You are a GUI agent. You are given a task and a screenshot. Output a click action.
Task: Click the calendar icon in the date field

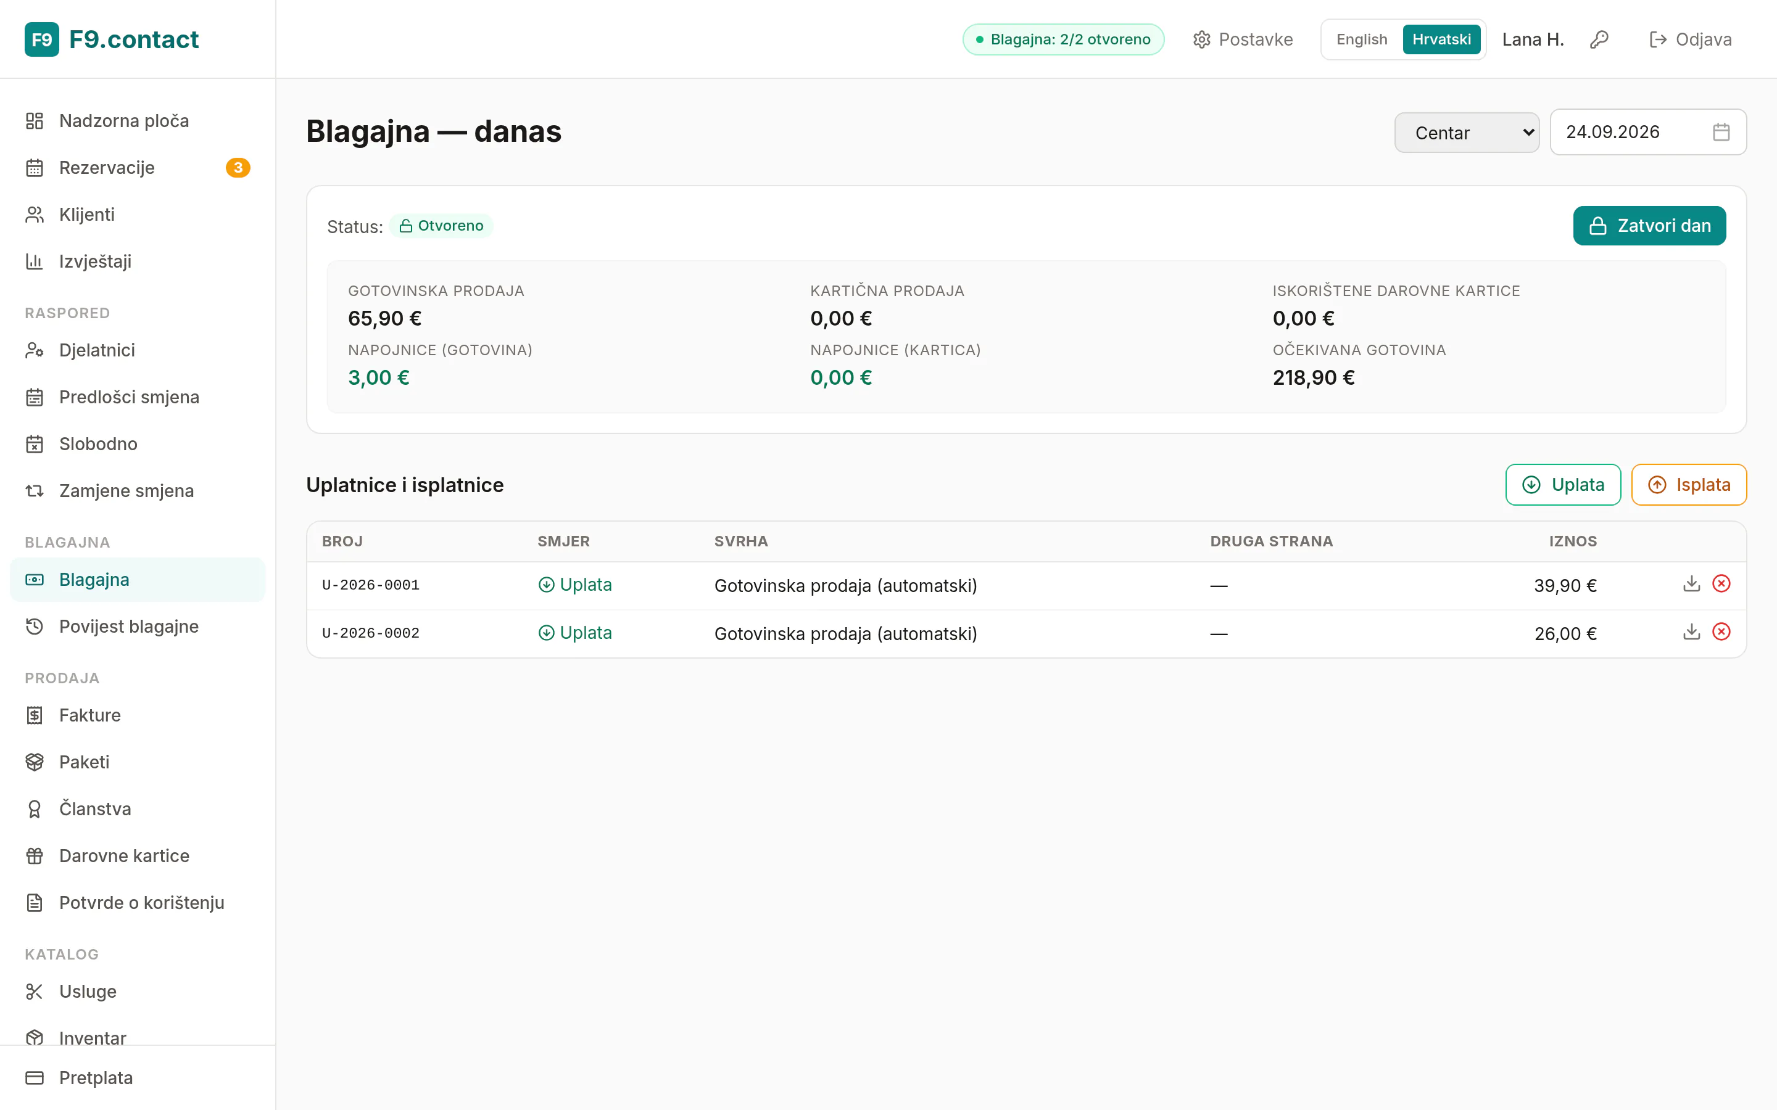click(x=1721, y=132)
